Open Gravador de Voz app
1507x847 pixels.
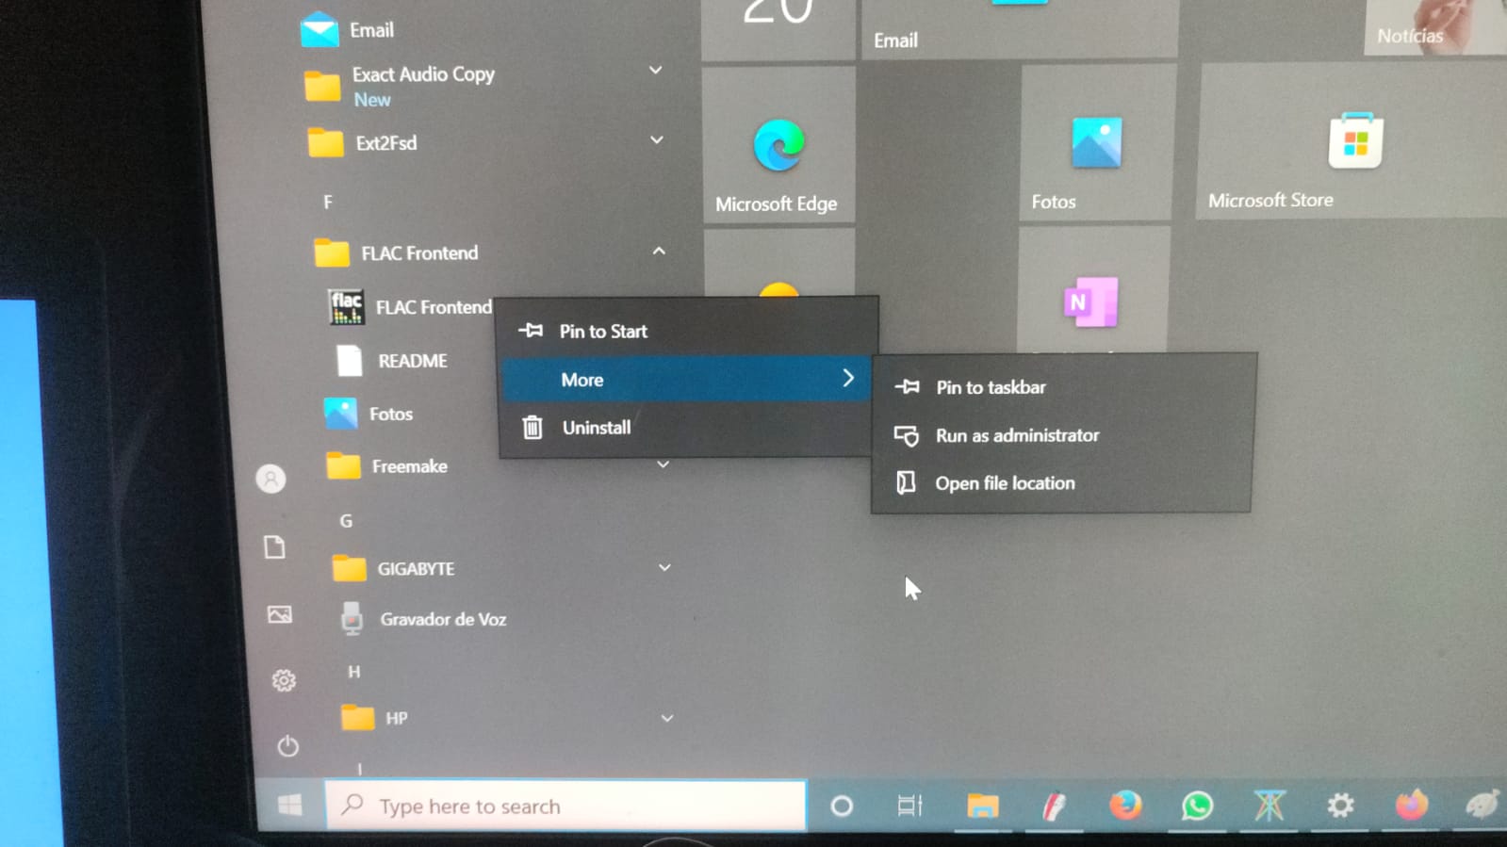(x=424, y=619)
